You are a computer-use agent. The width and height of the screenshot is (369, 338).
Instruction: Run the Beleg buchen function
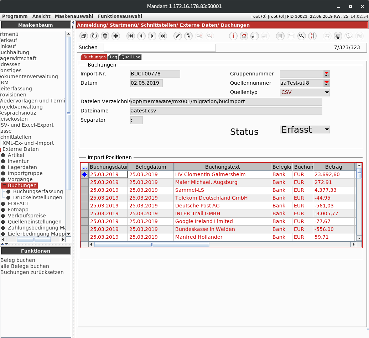(18, 260)
